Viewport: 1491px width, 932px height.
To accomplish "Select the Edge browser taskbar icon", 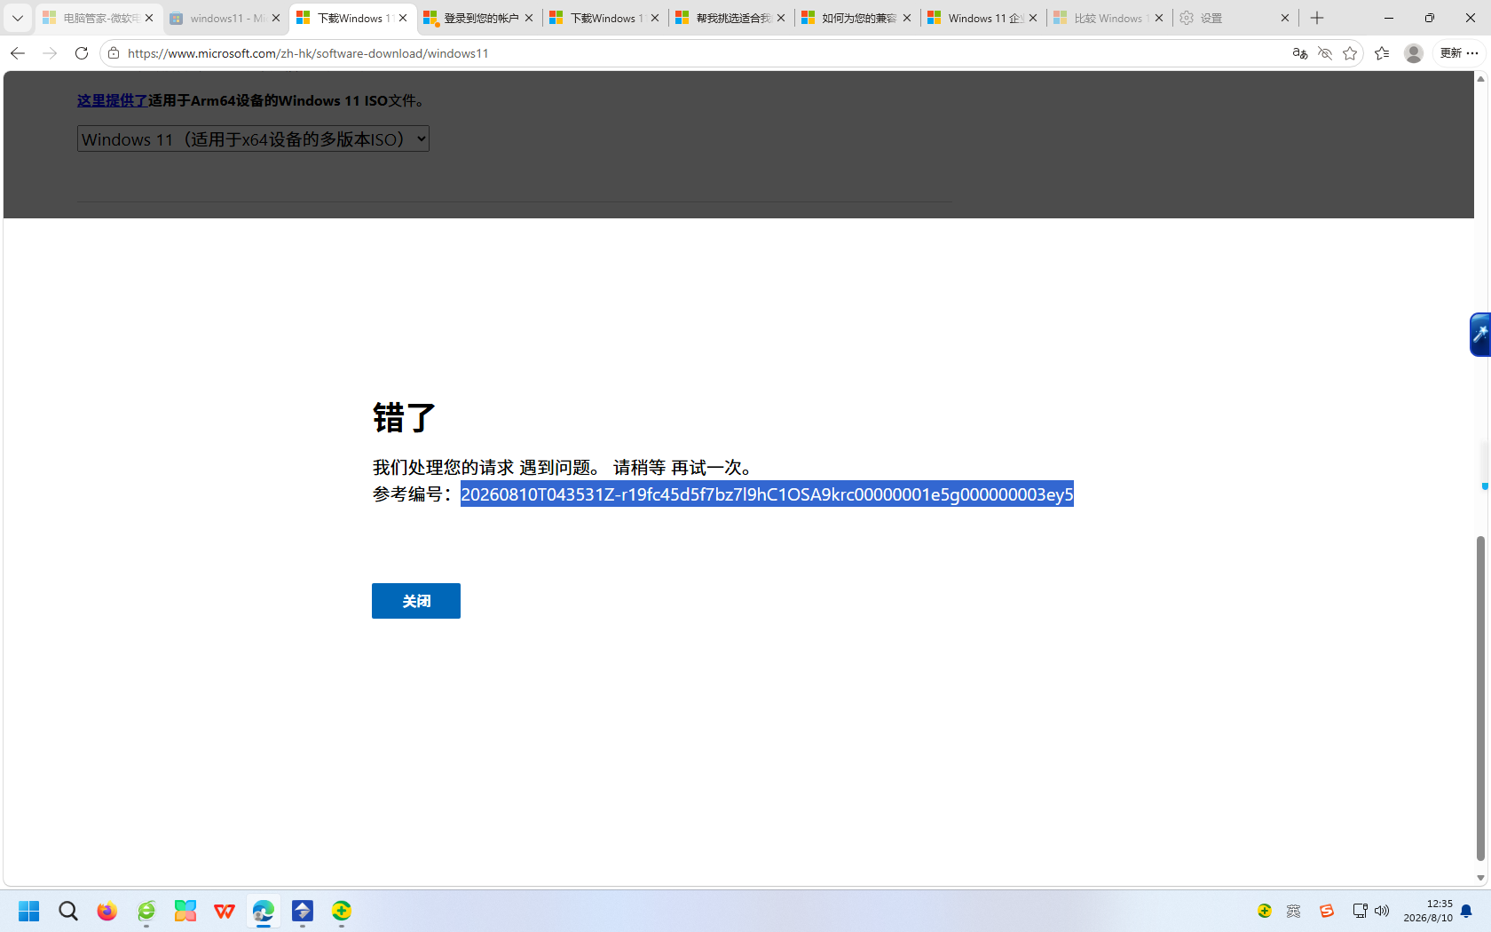I will coord(264,912).
